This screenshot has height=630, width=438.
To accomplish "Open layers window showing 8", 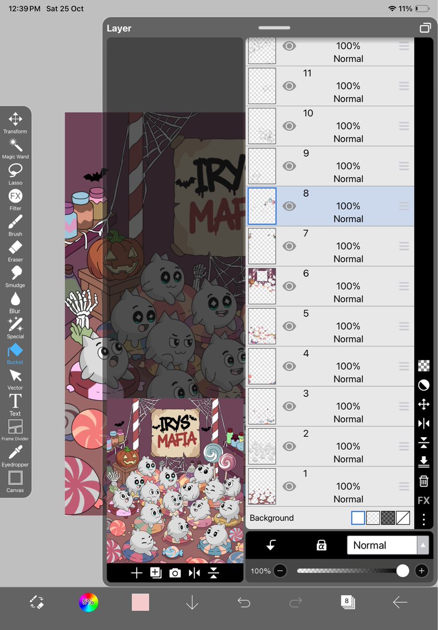I will click(347, 602).
